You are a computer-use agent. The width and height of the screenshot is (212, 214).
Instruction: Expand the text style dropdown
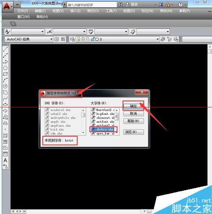42,32
